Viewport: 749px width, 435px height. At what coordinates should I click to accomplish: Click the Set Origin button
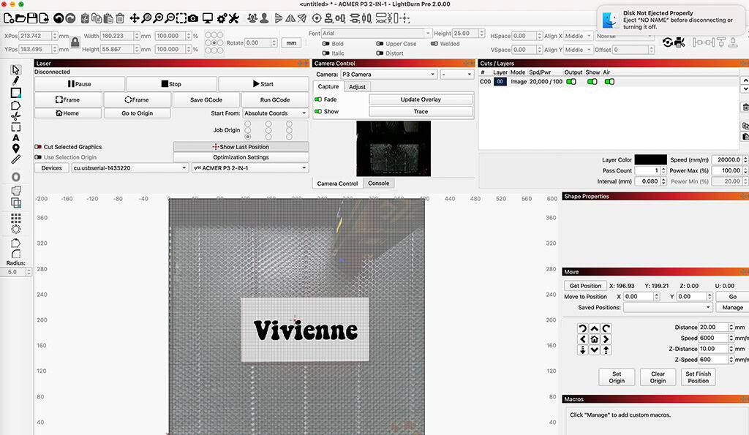pyautogui.click(x=617, y=377)
